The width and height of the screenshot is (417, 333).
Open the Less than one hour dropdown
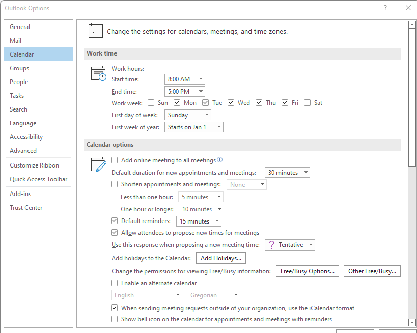click(x=201, y=197)
